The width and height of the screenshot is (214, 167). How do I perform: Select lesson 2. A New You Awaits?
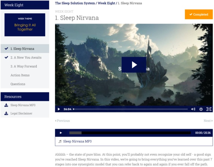click(25, 58)
